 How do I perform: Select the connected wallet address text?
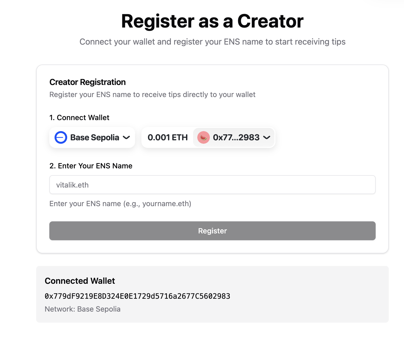(x=137, y=296)
